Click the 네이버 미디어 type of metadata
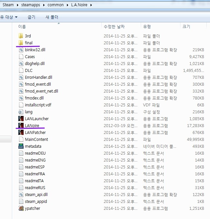 coord(159,146)
